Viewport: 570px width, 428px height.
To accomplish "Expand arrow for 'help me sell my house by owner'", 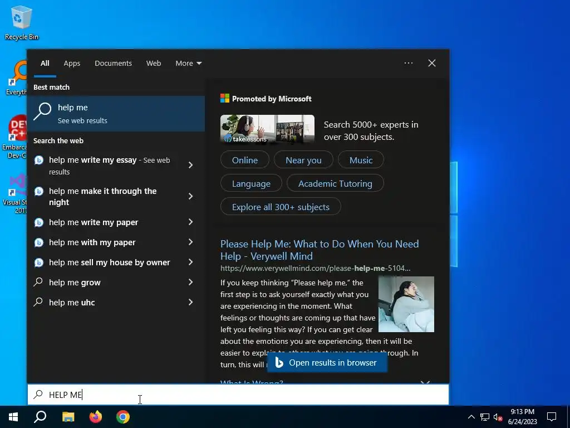I will [190, 262].
